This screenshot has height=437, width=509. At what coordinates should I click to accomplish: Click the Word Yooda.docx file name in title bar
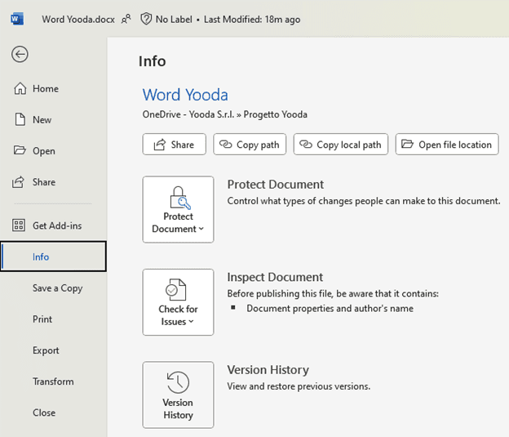(x=78, y=19)
